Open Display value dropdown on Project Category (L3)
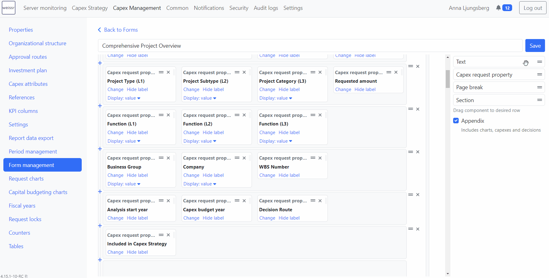The image size is (549, 278). tap(276, 98)
